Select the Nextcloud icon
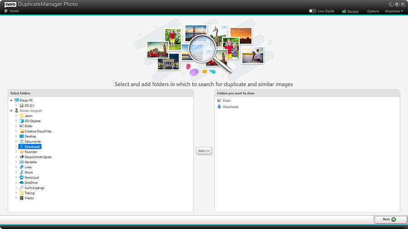Image resolution: width=408 pixels, height=229 pixels. 22,177
